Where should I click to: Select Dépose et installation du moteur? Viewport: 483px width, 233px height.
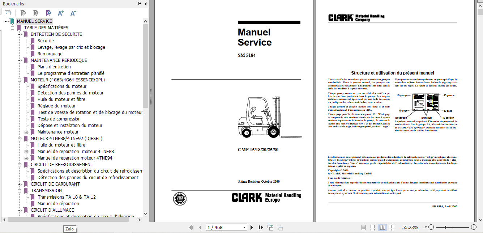tap(70, 126)
